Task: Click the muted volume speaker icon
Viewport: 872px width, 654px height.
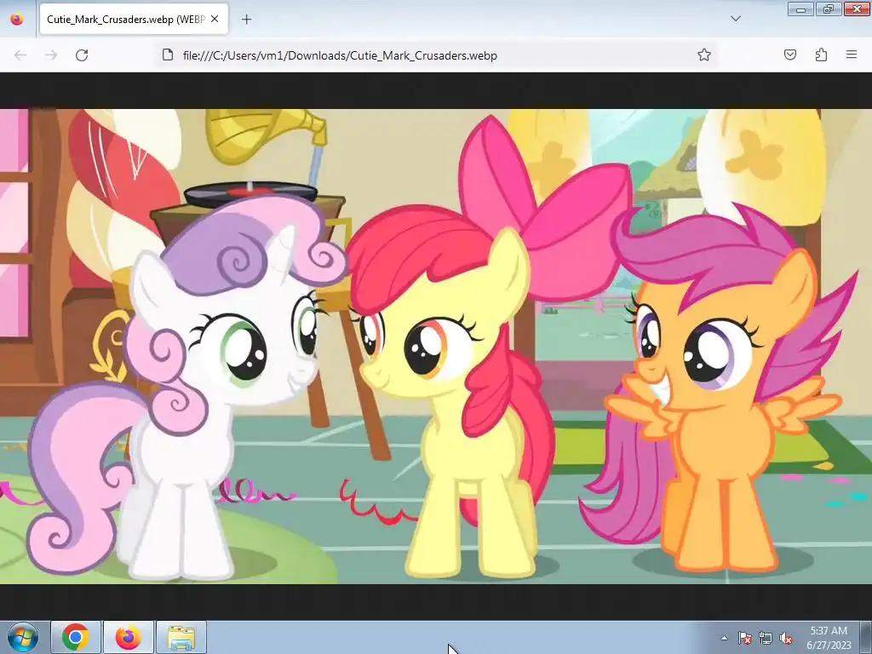Action: click(786, 638)
